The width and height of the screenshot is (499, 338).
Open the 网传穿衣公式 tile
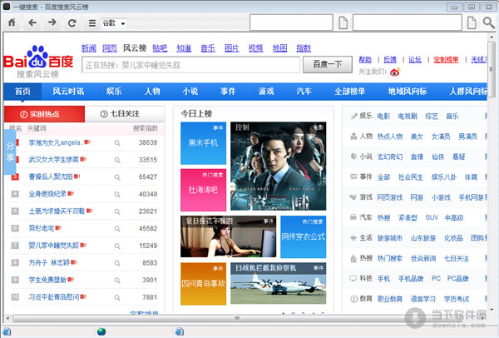tap(304, 236)
